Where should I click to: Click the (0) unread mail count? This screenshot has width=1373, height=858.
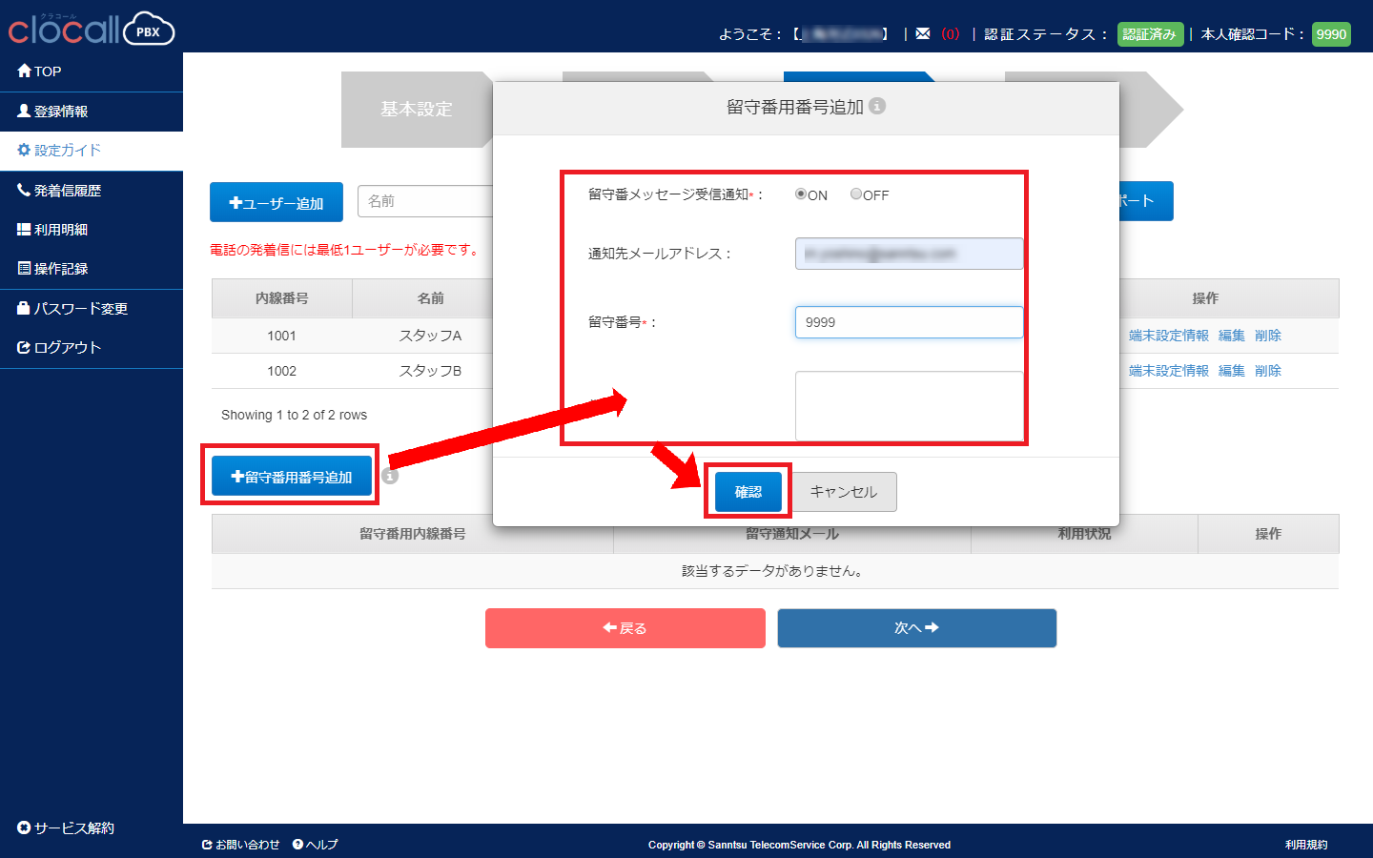[x=951, y=34]
